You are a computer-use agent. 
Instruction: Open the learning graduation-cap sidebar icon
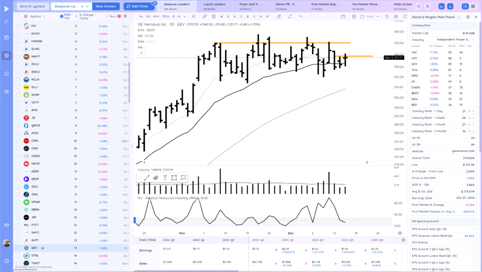[7, 225]
